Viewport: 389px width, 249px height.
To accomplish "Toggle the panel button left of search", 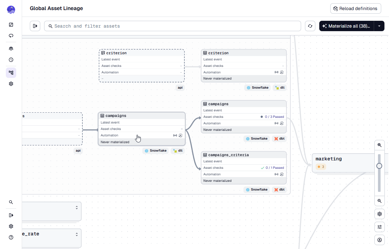I will 35,26.
